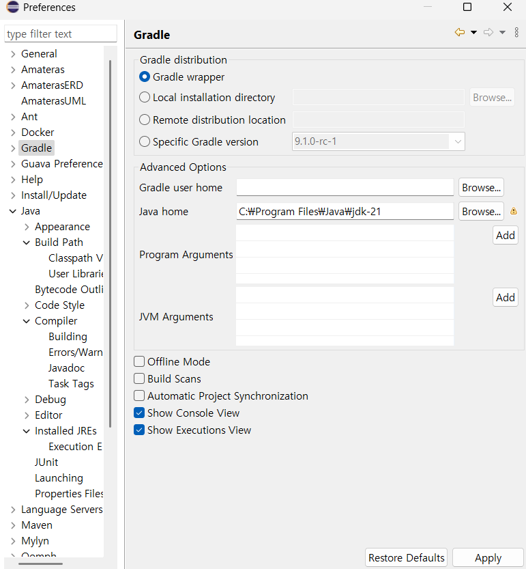The height and width of the screenshot is (569, 526).
Task: Close the Preferences window
Action: point(508,7)
